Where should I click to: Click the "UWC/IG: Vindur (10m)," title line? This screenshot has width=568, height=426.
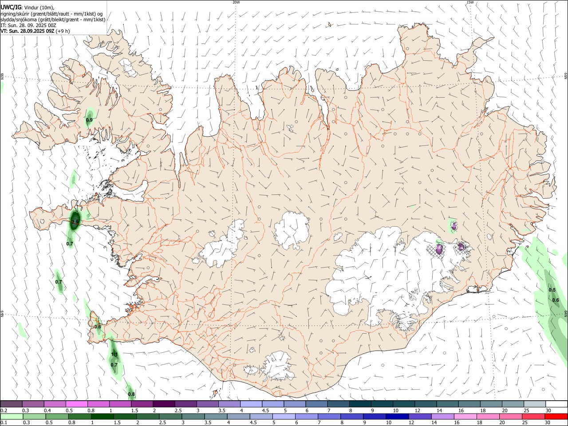pyautogui.click(x=28, y=7)
